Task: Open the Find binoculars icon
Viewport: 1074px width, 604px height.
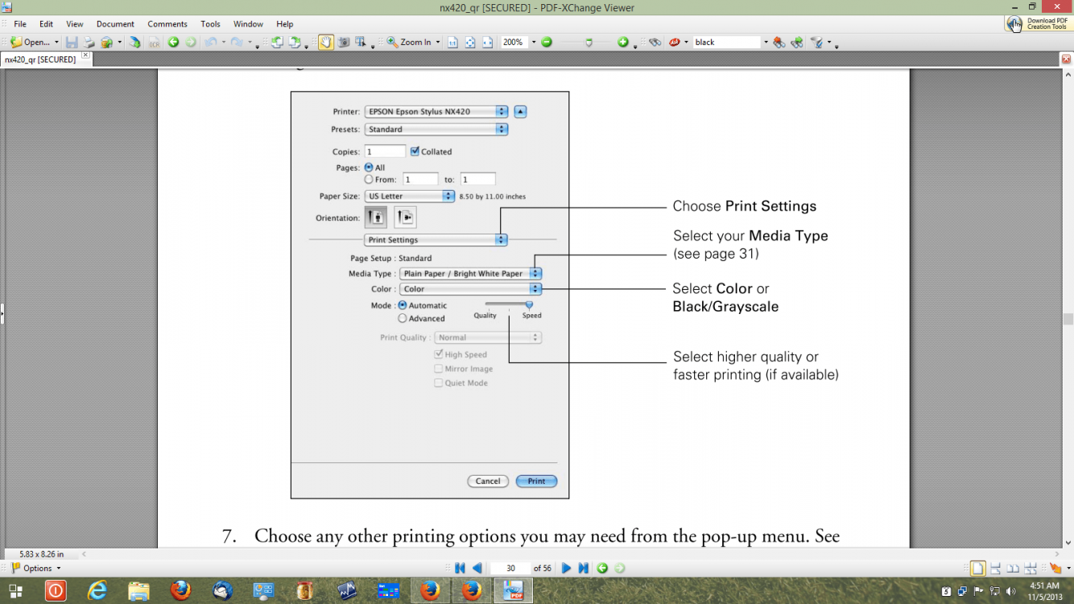Action: [x=655, y=42]
